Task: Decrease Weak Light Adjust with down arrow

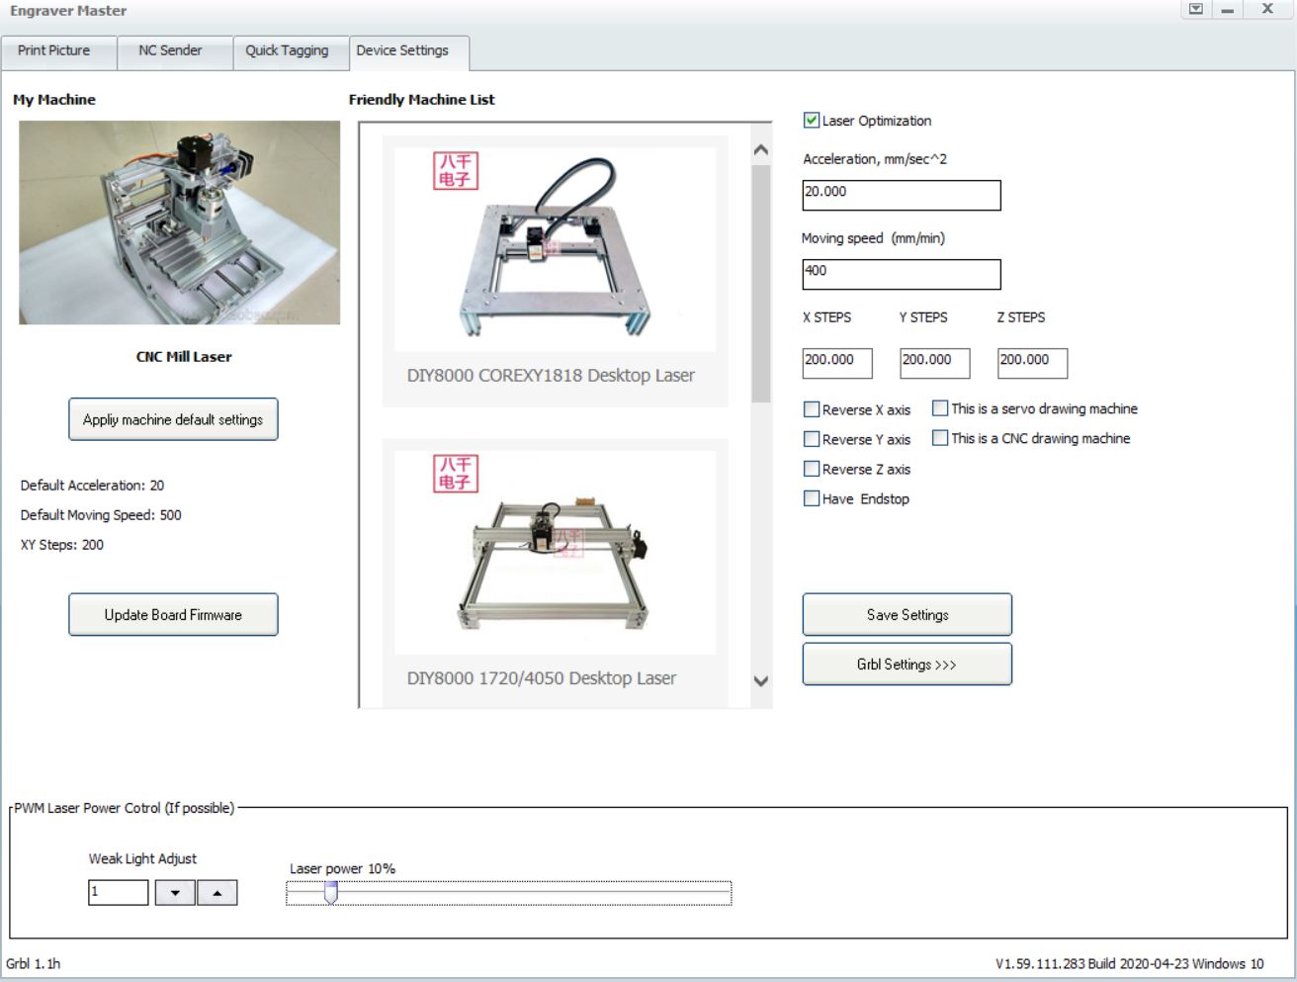Action: [x=175, y=893]
